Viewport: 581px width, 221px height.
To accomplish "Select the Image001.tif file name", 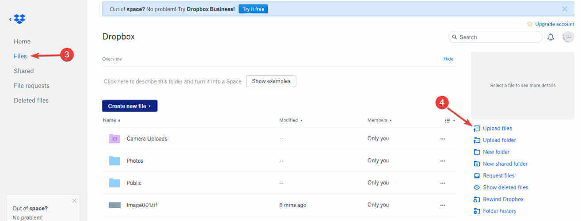I will click(141, 205).
